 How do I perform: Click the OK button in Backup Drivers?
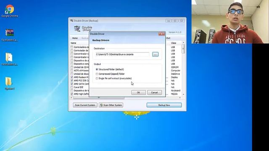[138, 92]
